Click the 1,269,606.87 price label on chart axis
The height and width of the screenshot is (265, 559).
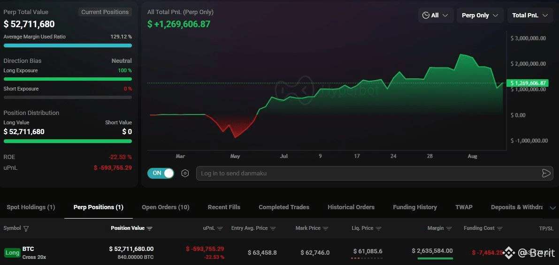(527, 83)
